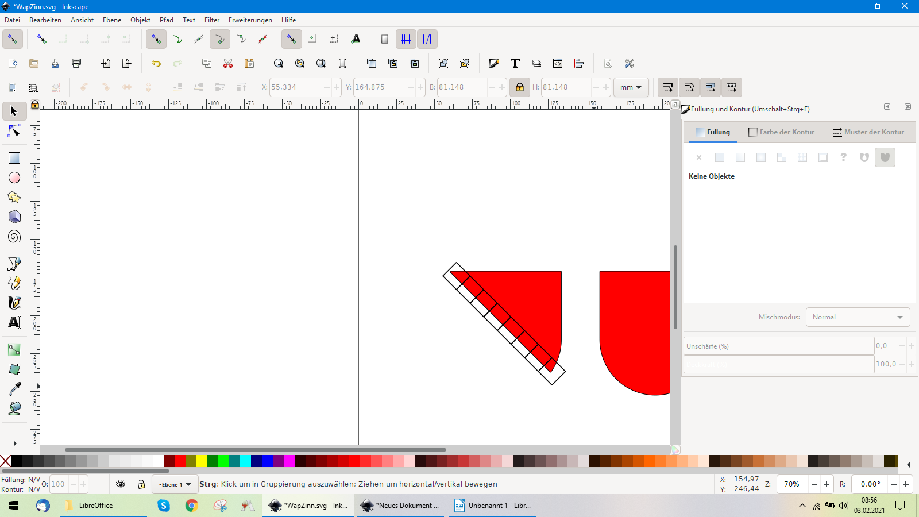Toggle snap to grid button

[406, 39]
